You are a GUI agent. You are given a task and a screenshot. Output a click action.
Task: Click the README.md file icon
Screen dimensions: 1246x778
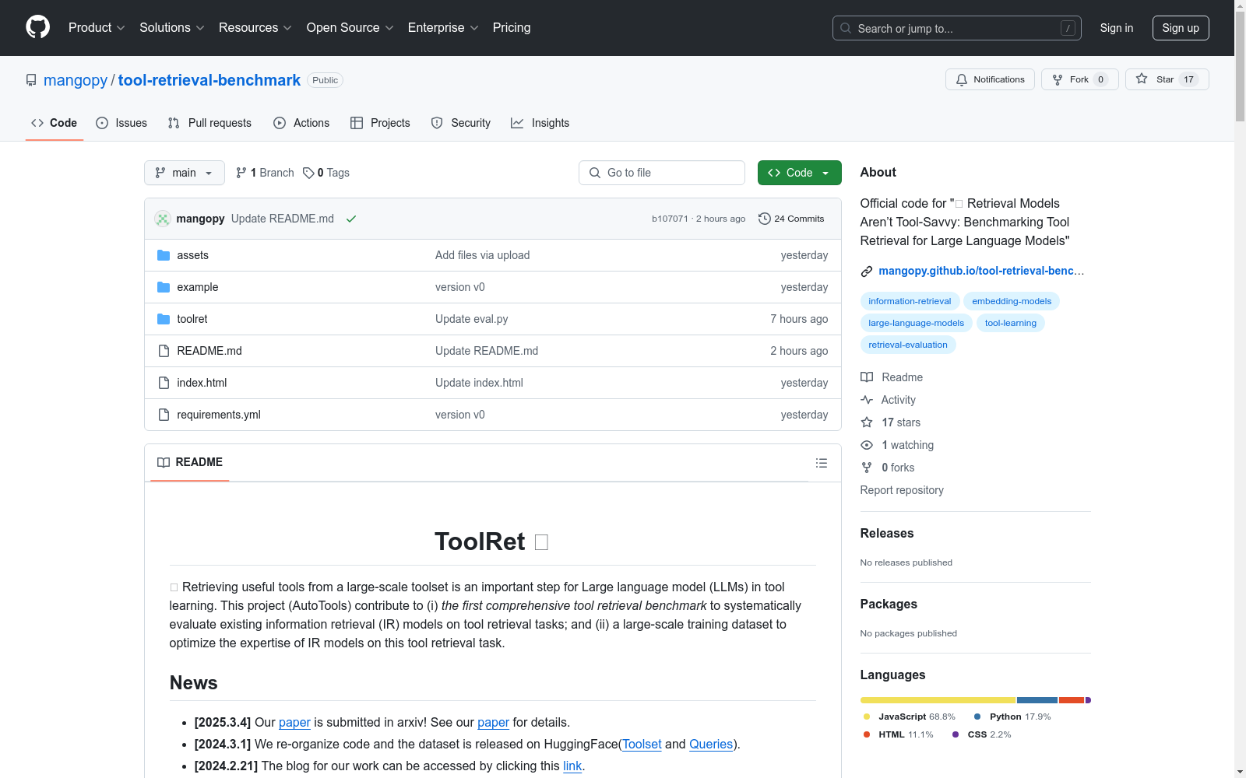click(164, 351)
